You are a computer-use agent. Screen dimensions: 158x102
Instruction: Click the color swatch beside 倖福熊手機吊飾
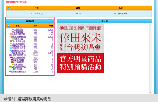point(11,34)
